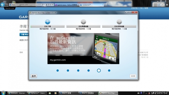The image size is (169, 95).
Task: Click the padlock security icon
Action: [x=46, y=5]
